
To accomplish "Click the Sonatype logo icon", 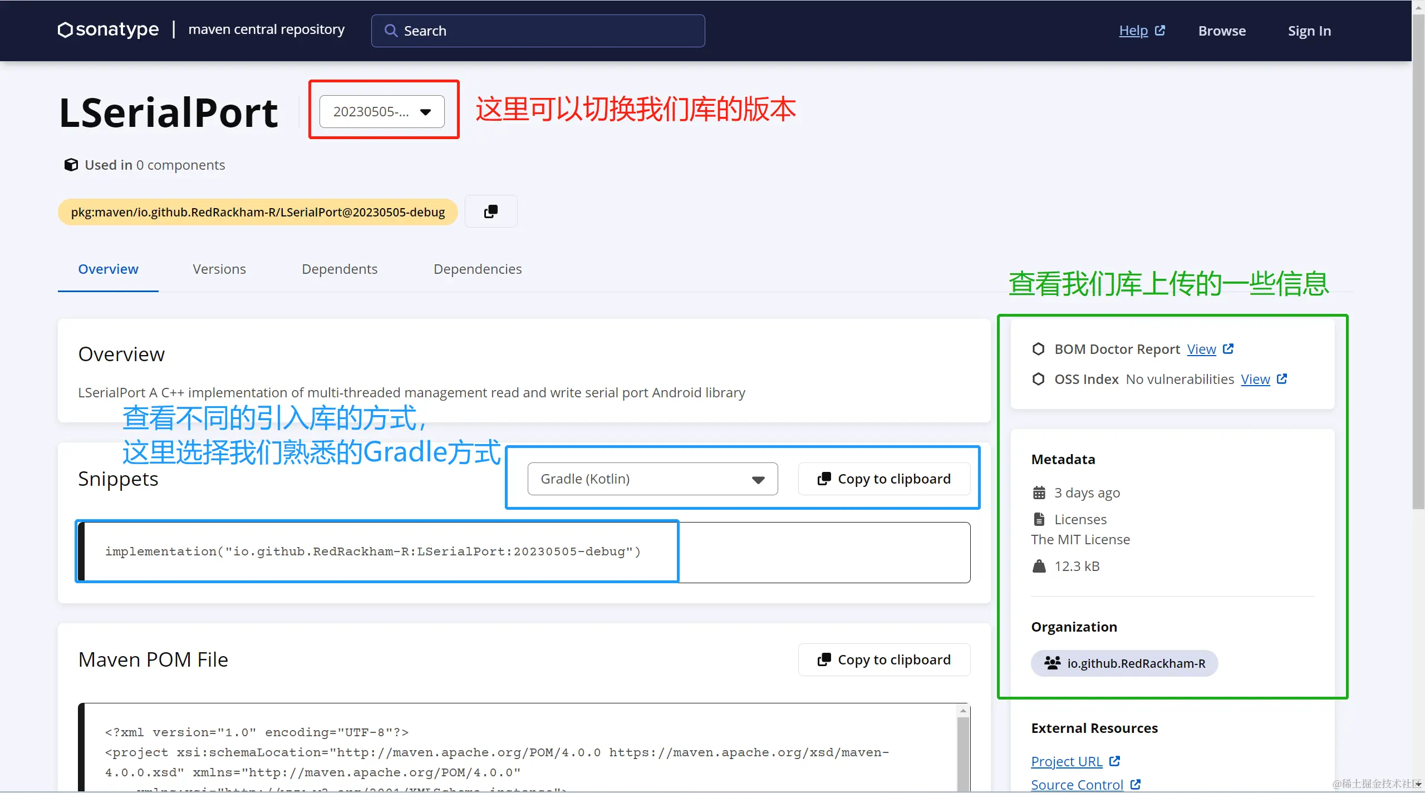I will (x=65, y=30).
